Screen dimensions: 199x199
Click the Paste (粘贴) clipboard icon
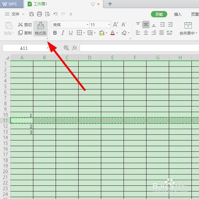[x=9, y=26]
